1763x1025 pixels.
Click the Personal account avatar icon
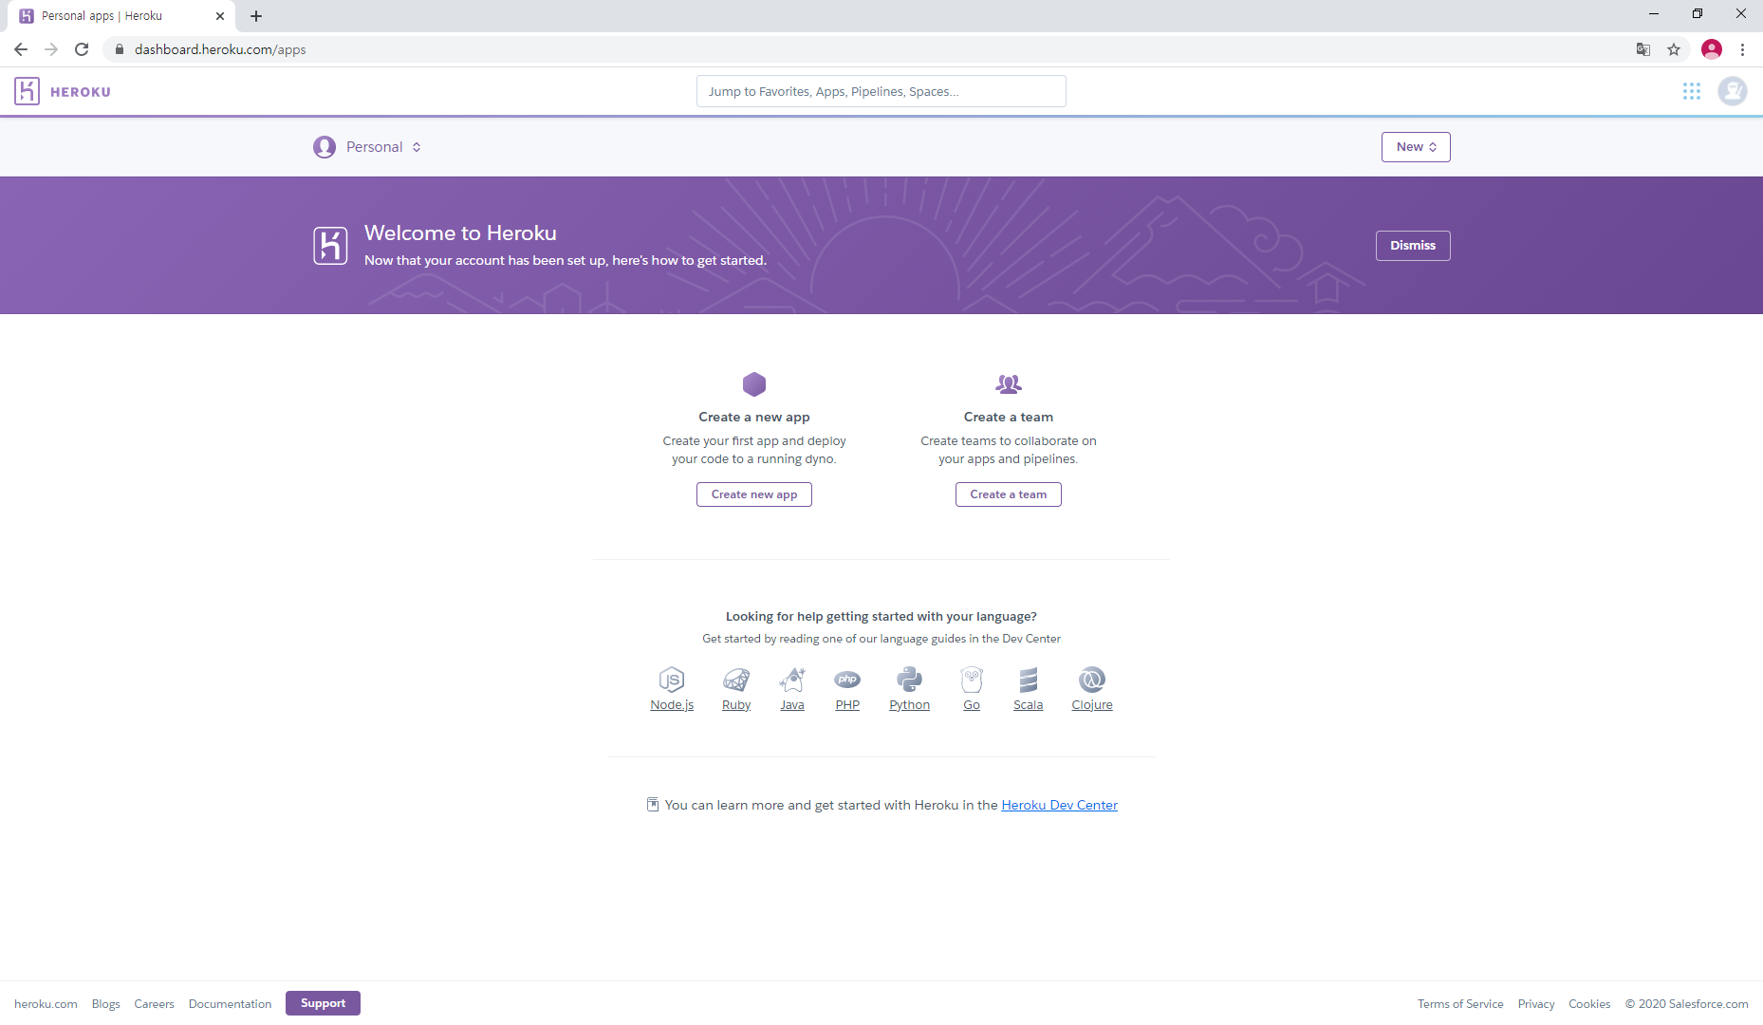pyautogui.click(x=325, y=147)
